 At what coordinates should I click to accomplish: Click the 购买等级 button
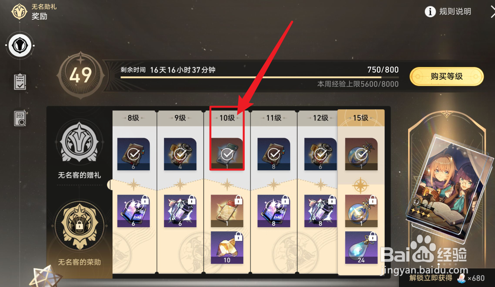point(447,76)
